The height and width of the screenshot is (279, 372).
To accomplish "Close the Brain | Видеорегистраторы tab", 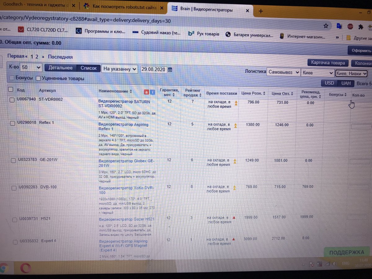I will (x=247, y=11).
